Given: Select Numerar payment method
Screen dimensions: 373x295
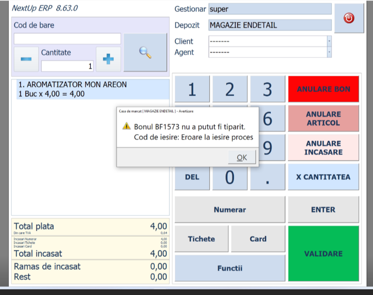Looking at the screenshot, I should click(229, 210).
